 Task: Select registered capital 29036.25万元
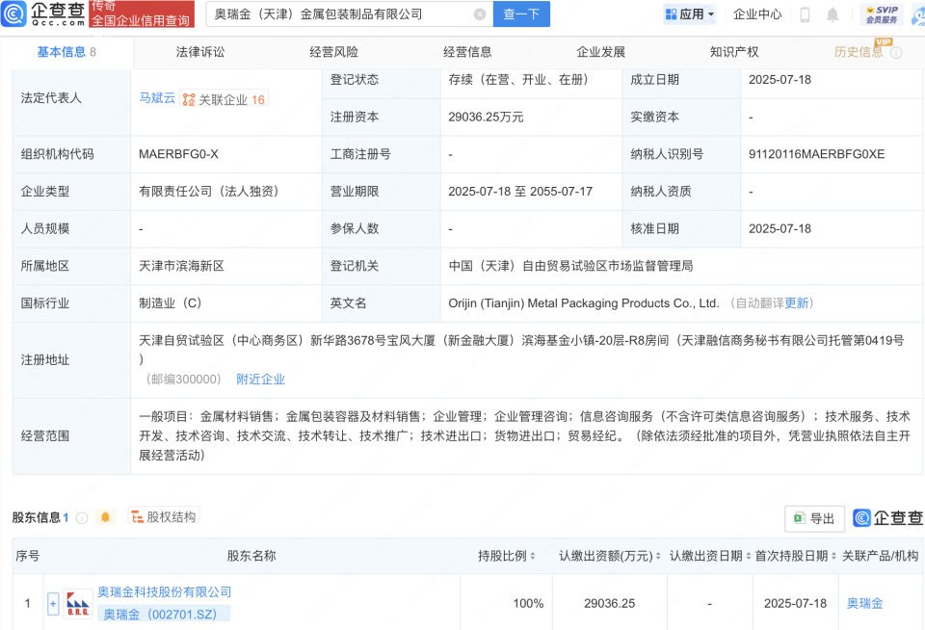pos(486,117)
